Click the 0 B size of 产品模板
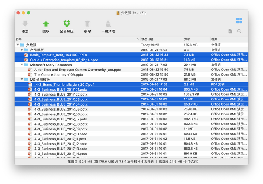The image size is (263, 184). 186,50
